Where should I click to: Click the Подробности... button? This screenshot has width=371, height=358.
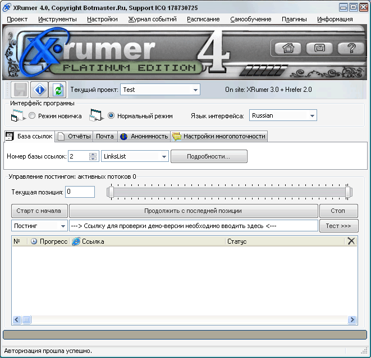click(209, 156)
